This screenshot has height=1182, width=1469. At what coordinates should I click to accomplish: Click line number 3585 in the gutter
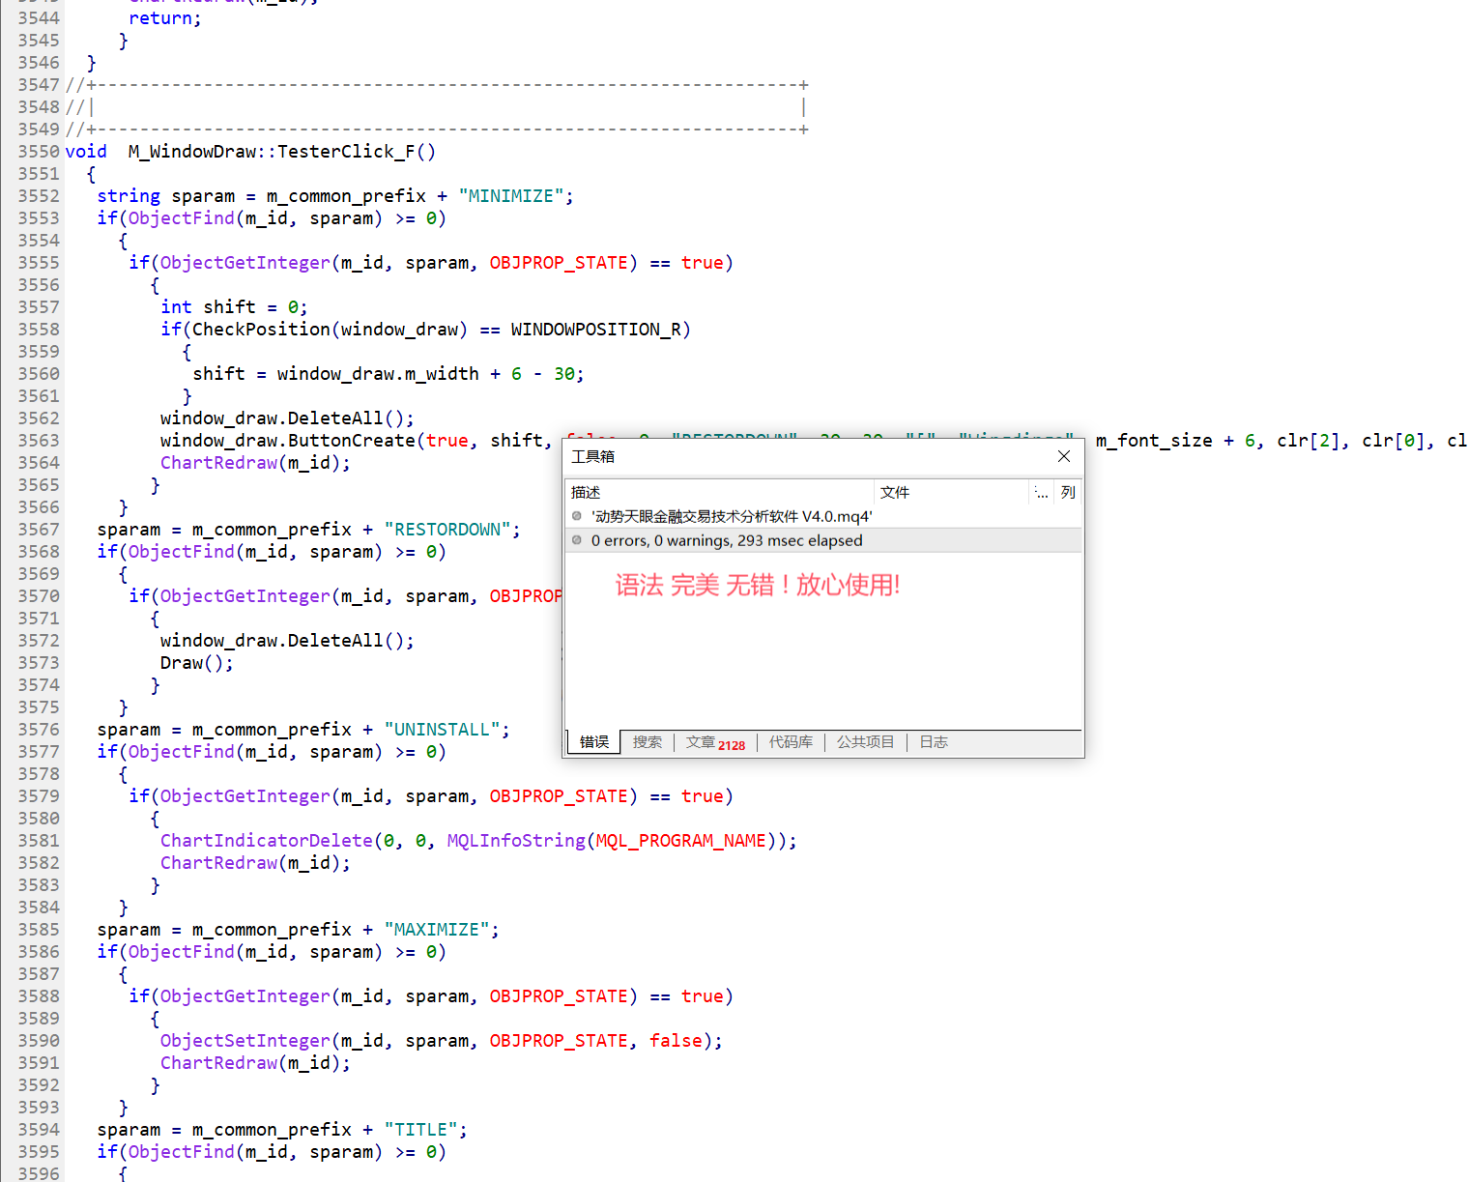(39, 930)
